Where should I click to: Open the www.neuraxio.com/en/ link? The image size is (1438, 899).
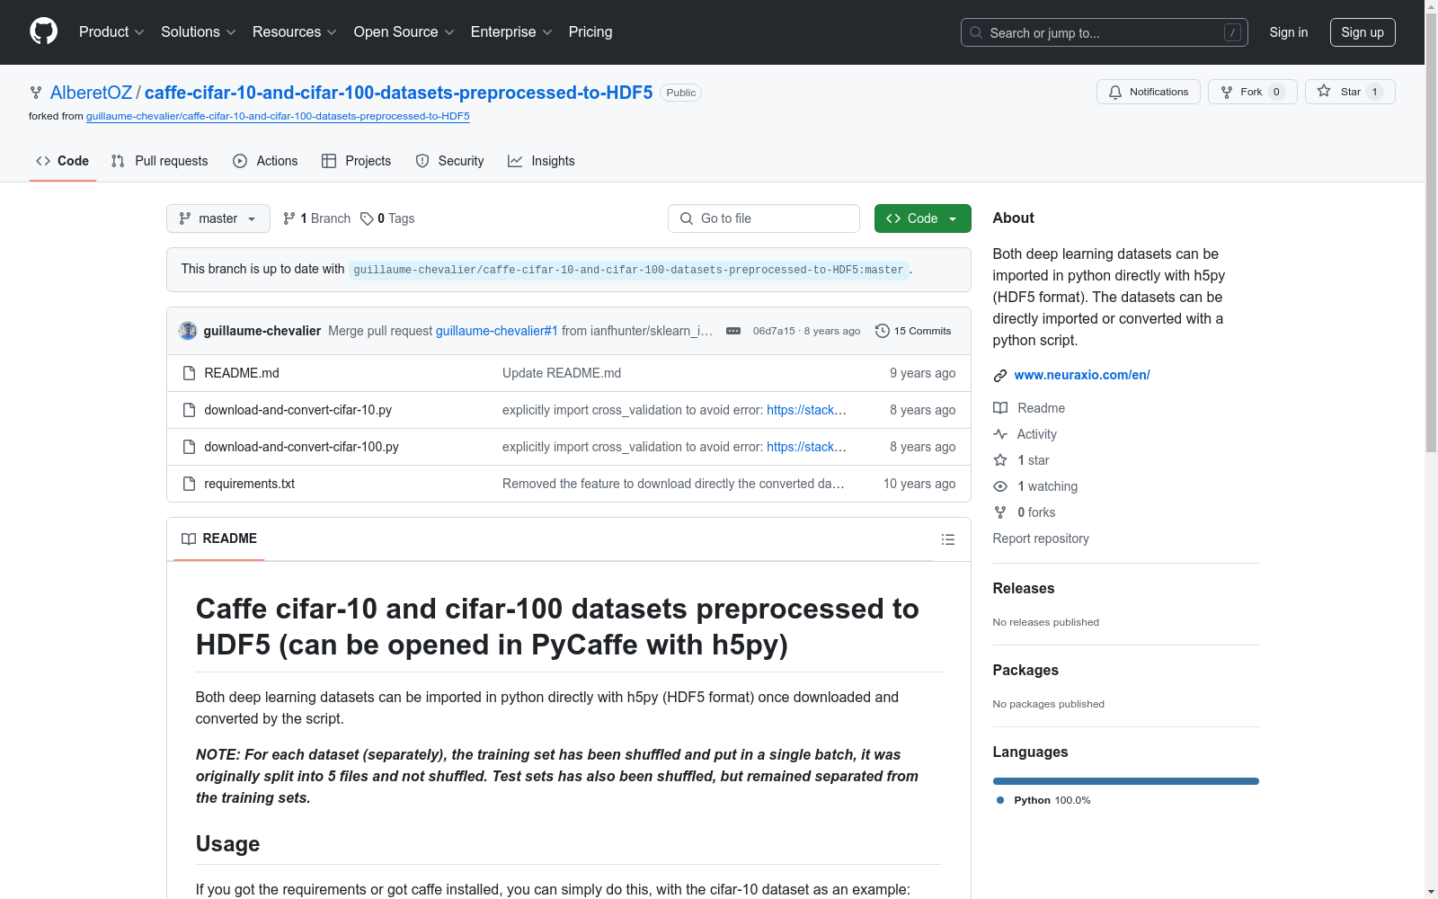pos(1082,375)
